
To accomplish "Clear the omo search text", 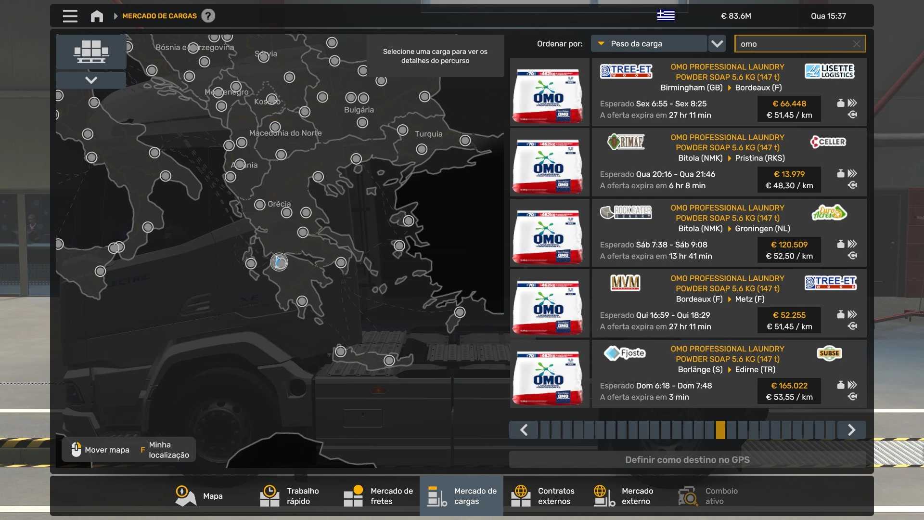I will click(x=857, y=44).
